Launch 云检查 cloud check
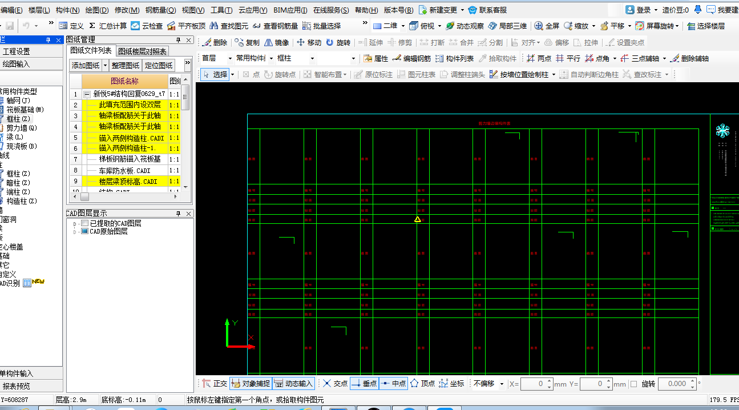The width and height of the screenshot is (739, 410). [147, 26]
